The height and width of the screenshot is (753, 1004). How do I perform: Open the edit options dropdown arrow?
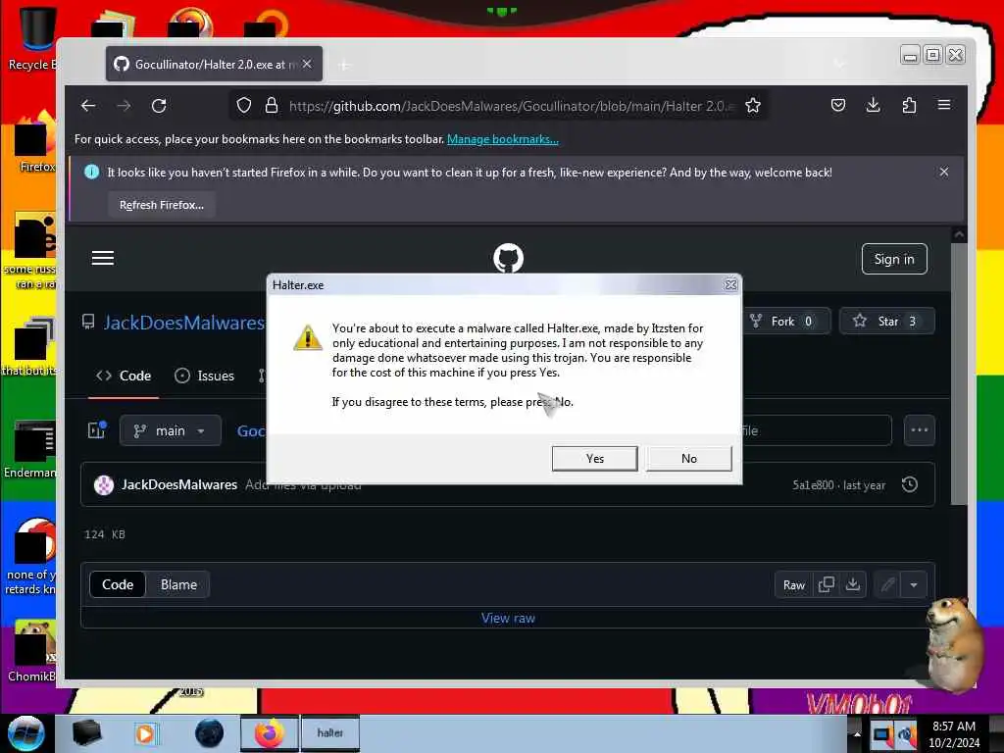(914, 585)
